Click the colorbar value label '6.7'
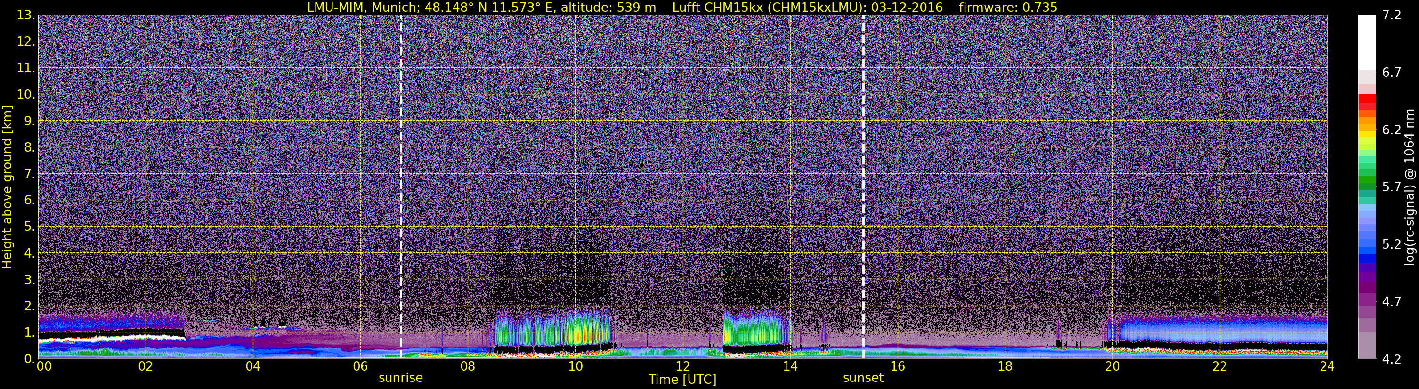 [1392, 73]
